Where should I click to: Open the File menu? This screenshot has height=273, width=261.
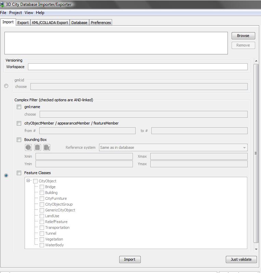pos(3,13)
